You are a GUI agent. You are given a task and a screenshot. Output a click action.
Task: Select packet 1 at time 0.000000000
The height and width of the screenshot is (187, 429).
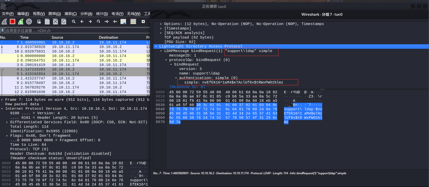pyautogui.click(x=75, y=56)
